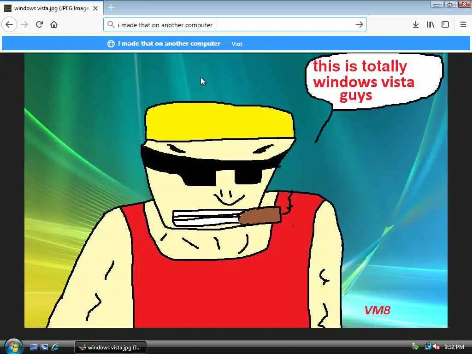Viewport: 472px width, 354px height.
Task: Click the green arrow icon in system tray
Action: tap(415, 347)
